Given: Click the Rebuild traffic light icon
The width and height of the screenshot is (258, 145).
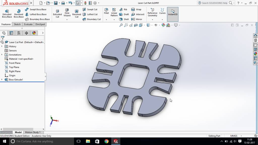Looking at the screenshot, I should pos(85,3).
